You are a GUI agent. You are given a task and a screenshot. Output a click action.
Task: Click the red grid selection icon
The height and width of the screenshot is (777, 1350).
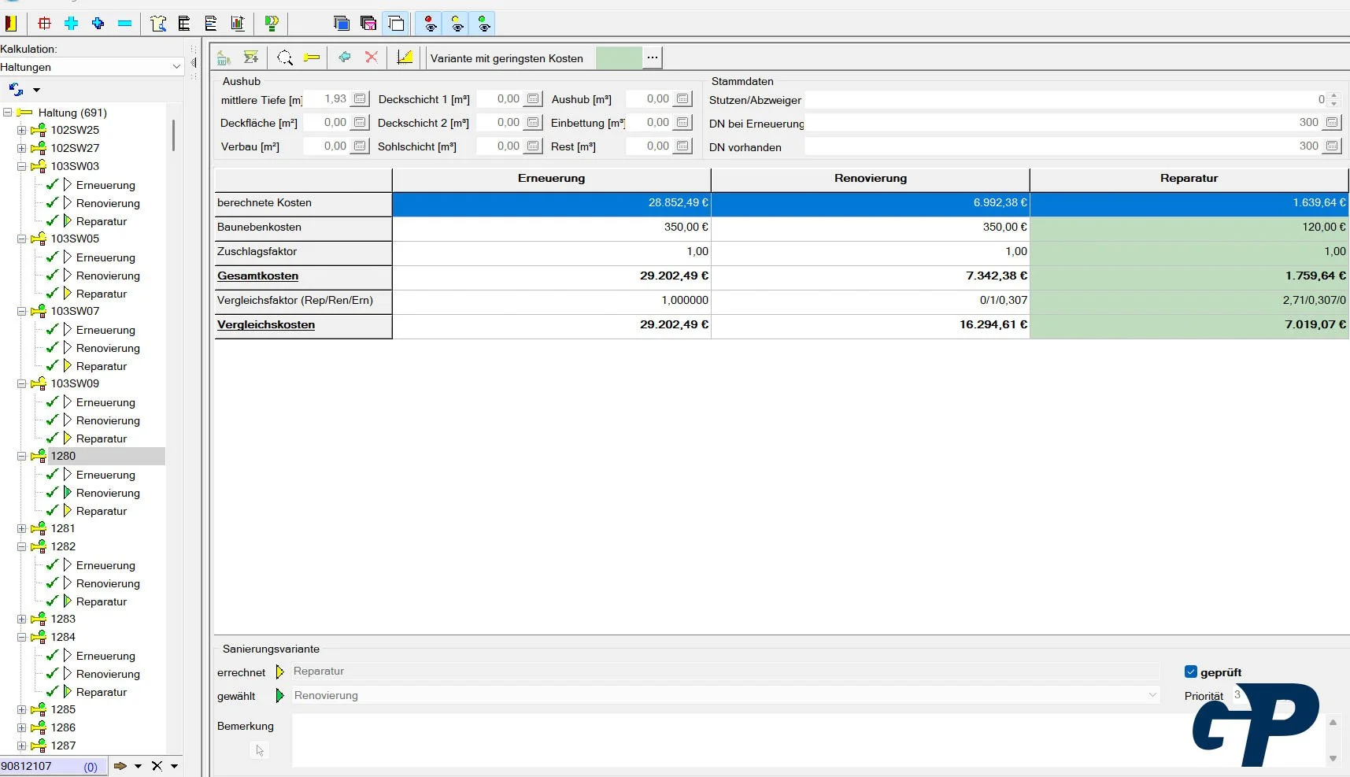pyautogui.click(x=45, y=24)
